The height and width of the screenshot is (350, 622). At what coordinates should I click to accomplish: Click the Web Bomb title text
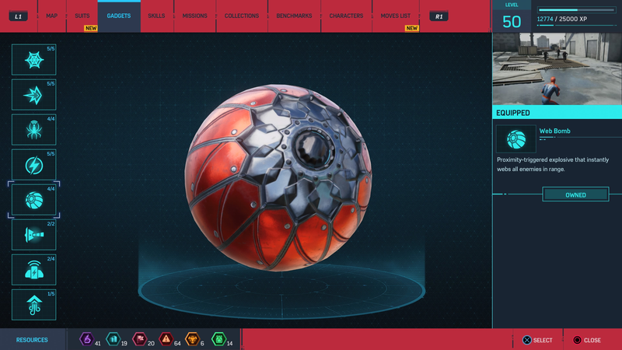pos(554,131)
